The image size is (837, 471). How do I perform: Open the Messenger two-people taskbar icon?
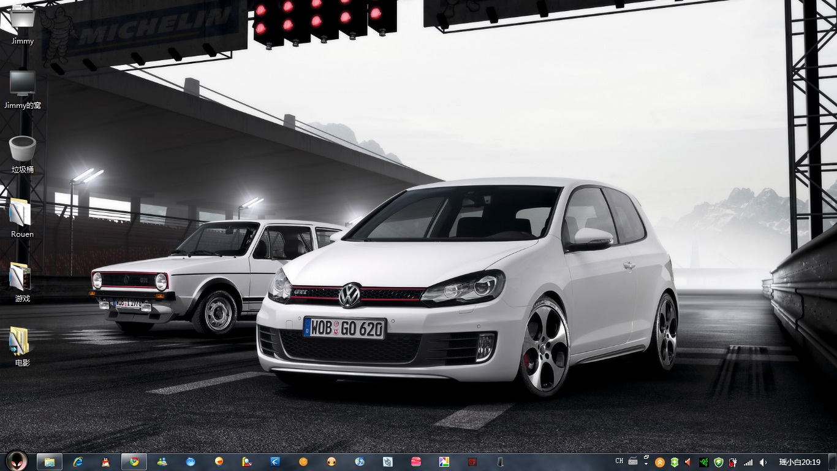point(162,462)
